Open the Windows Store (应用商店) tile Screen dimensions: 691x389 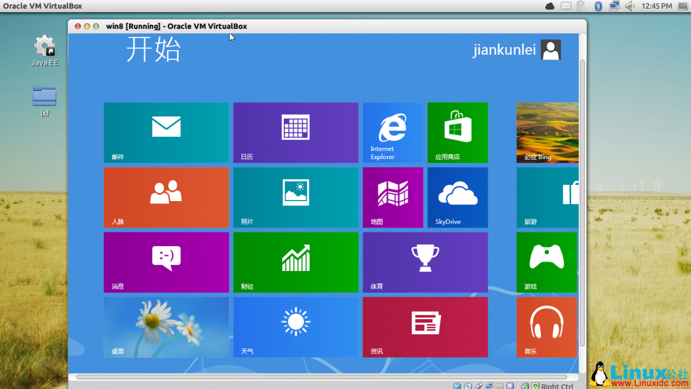[x=457, y=133]
